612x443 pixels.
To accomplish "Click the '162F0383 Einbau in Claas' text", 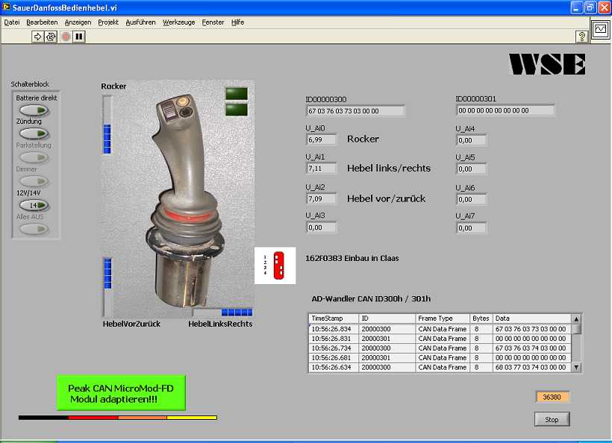I will tap(352, 258).
